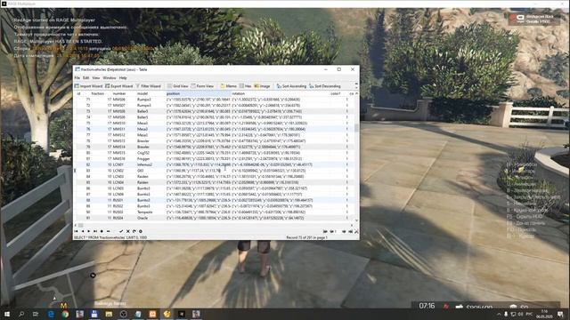Open the Filter Wizard
The width and height of the screenshot is (570, 320).
[x=149, y=86]
